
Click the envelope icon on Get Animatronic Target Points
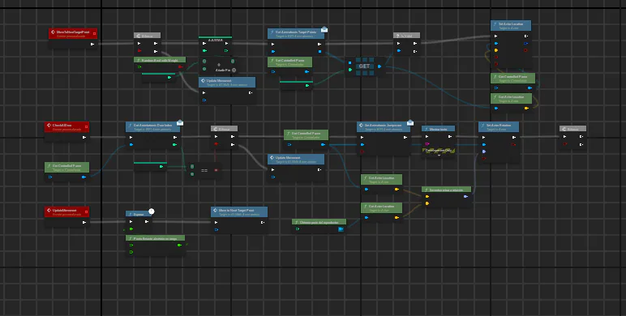point(324,29)
